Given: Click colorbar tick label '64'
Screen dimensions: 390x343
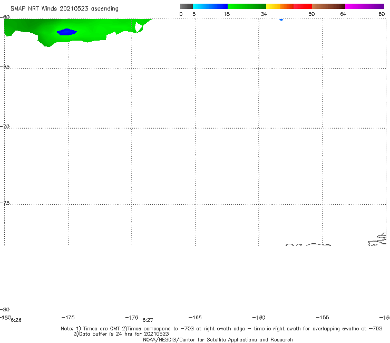Looking at the screenshot, I should pyautogui.click(x=343, y=14).
